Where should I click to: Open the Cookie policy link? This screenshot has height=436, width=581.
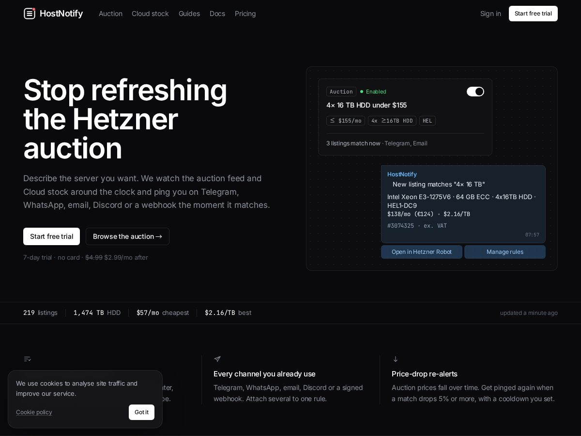coord(34,412)
